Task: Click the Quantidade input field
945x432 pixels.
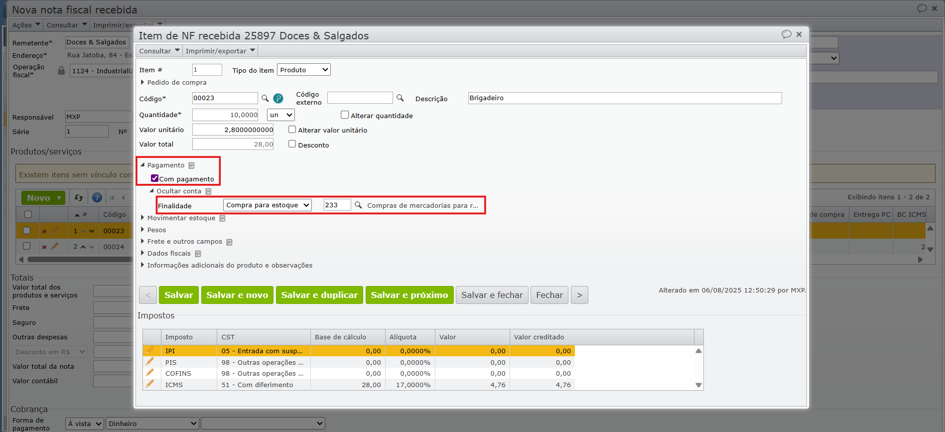Action: click(225, 115)
